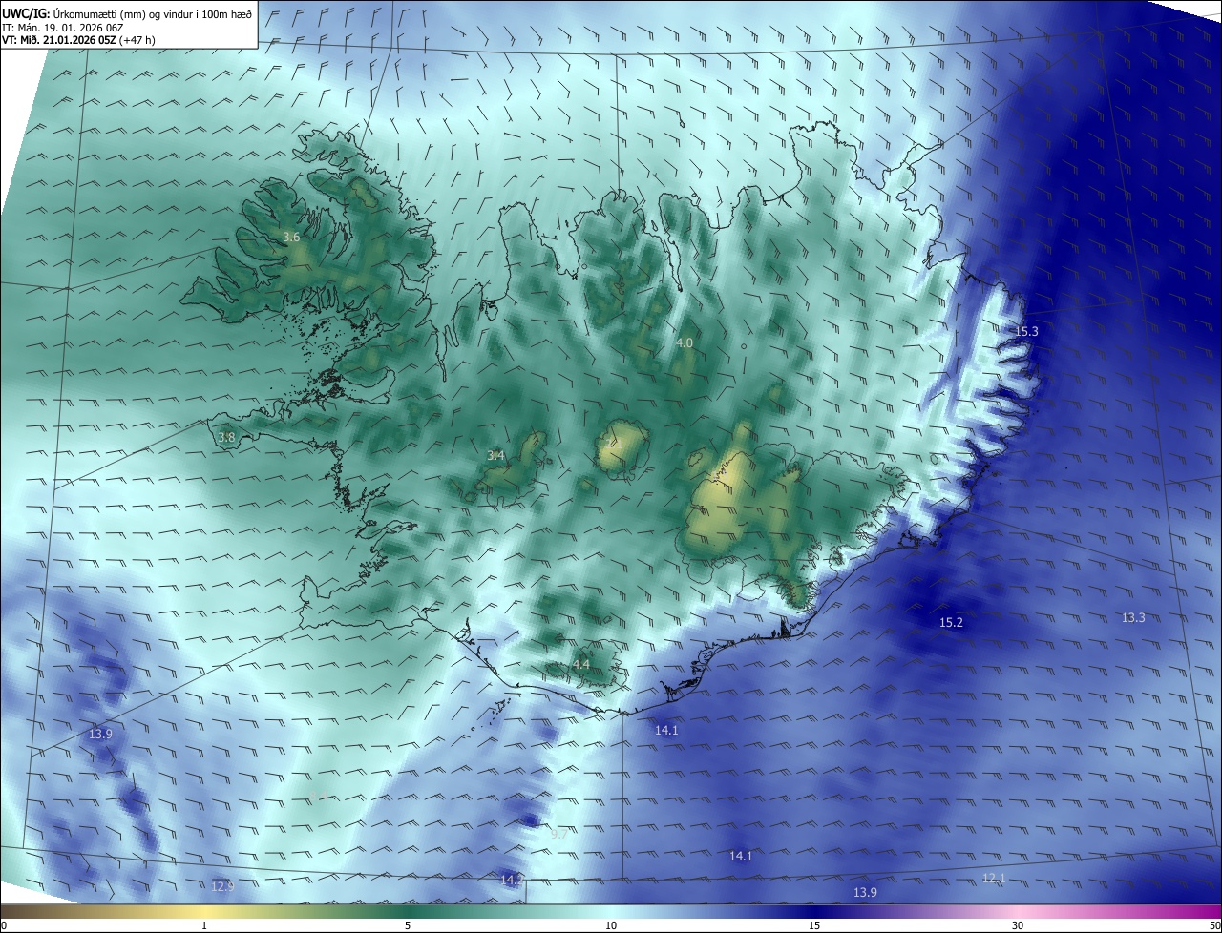
Task: Click the 13.3 value label in the eastern sea
Action: (x=1133, y=618)
